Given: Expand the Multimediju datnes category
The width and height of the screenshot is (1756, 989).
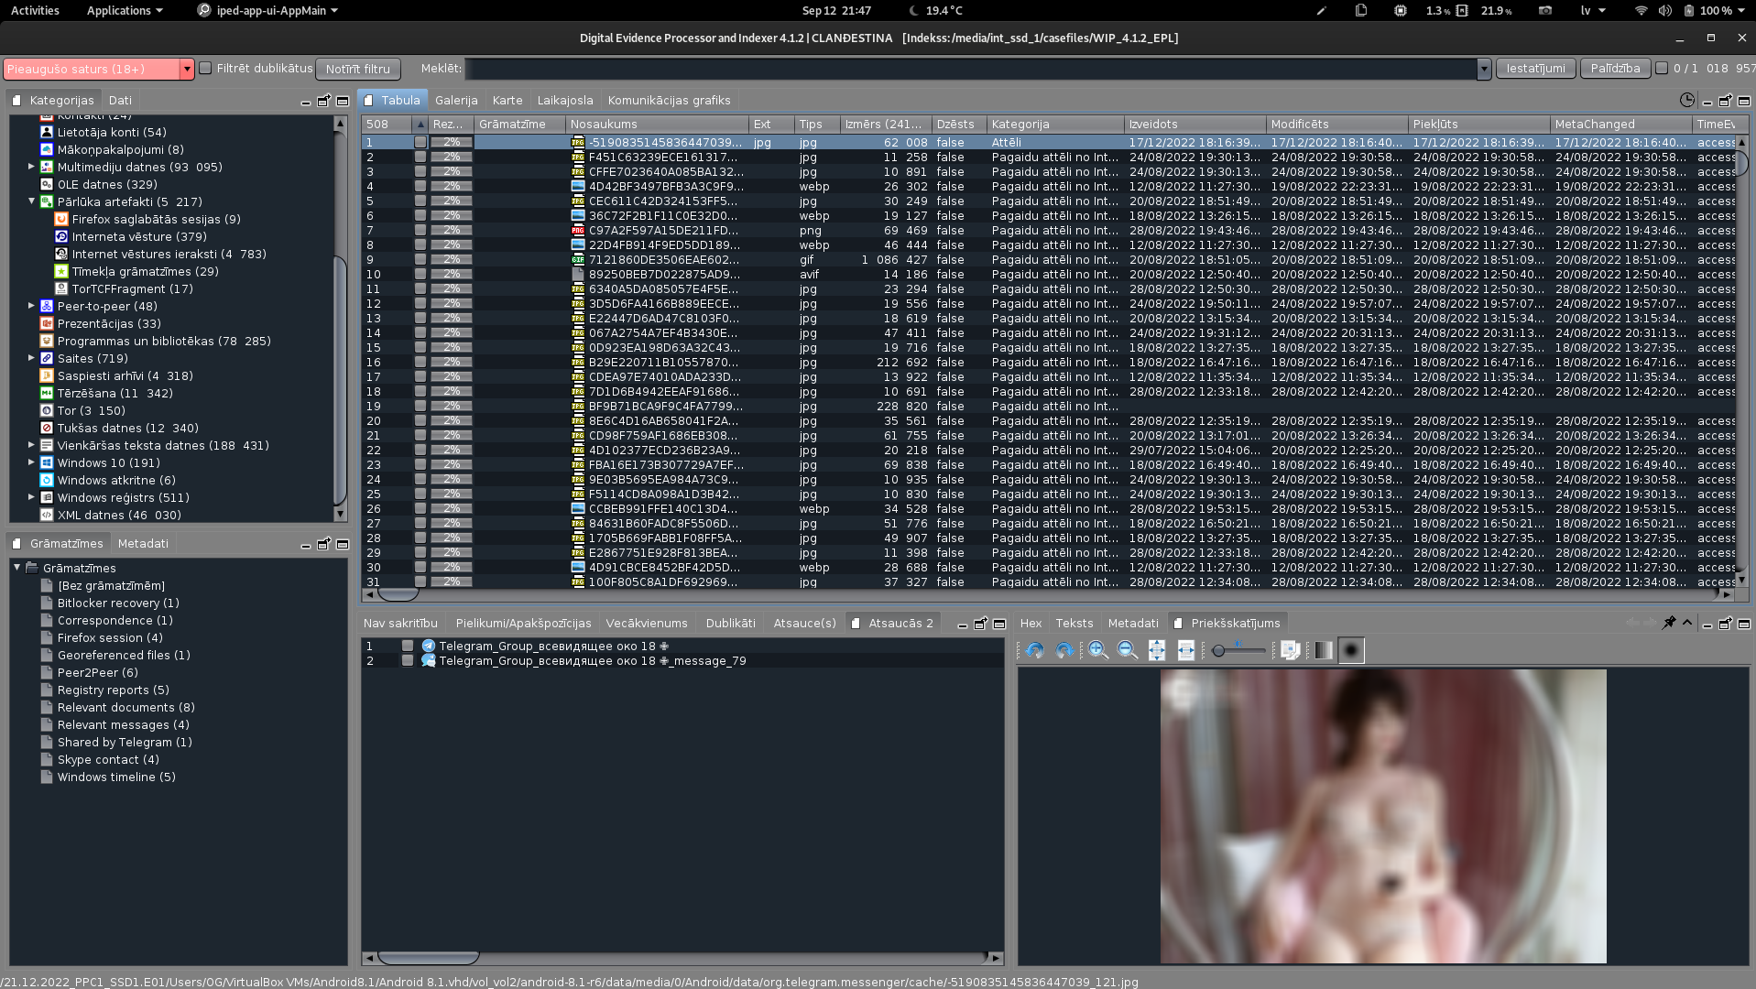Looking at the screenshot, I should tap(31, 167).
